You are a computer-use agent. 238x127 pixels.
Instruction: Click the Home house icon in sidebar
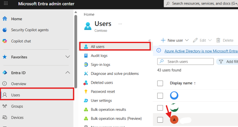[5, 18]
